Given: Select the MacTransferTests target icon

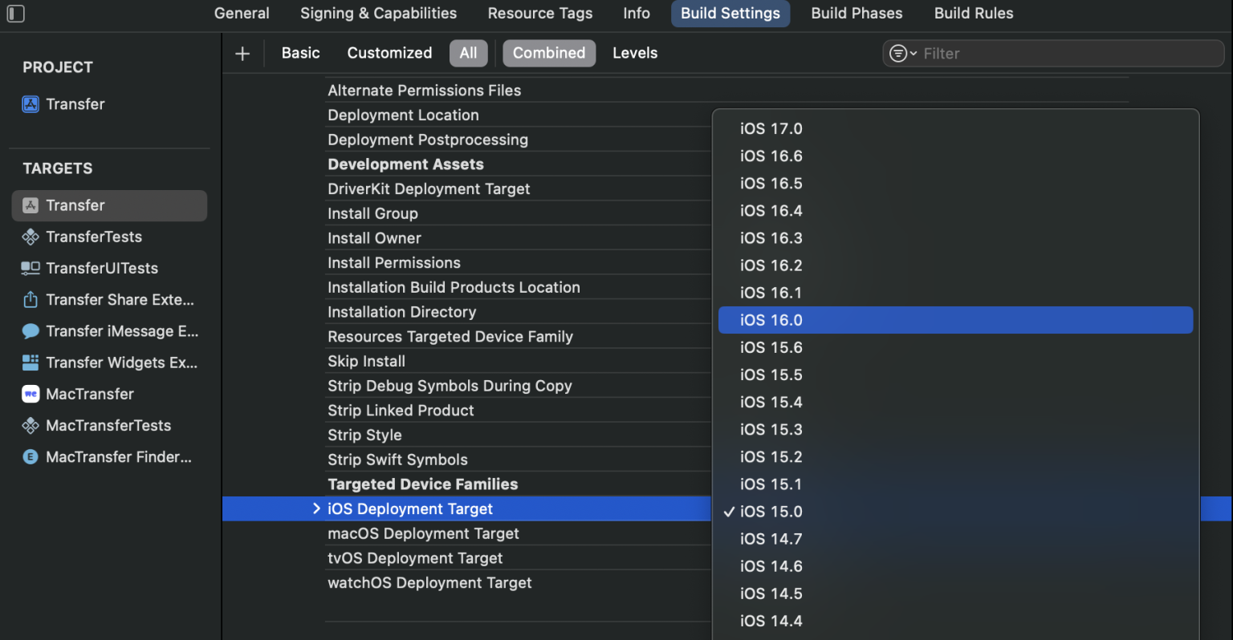Looking at the screenshot, I should click(30, 425).
